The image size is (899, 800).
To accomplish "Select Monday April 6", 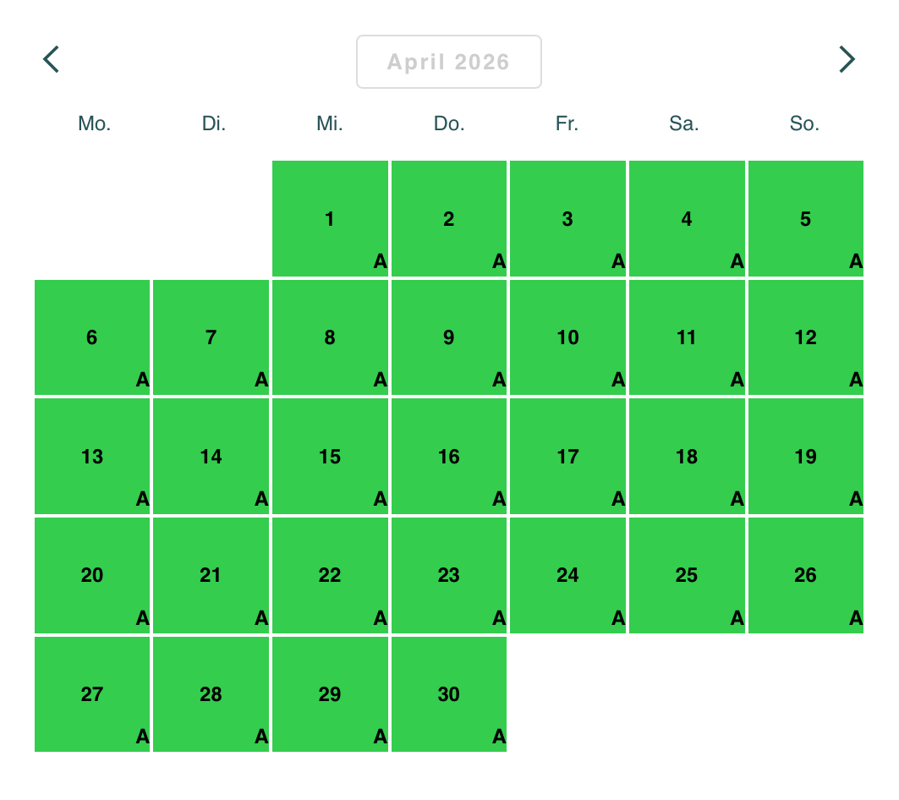I will coord(92,337).
